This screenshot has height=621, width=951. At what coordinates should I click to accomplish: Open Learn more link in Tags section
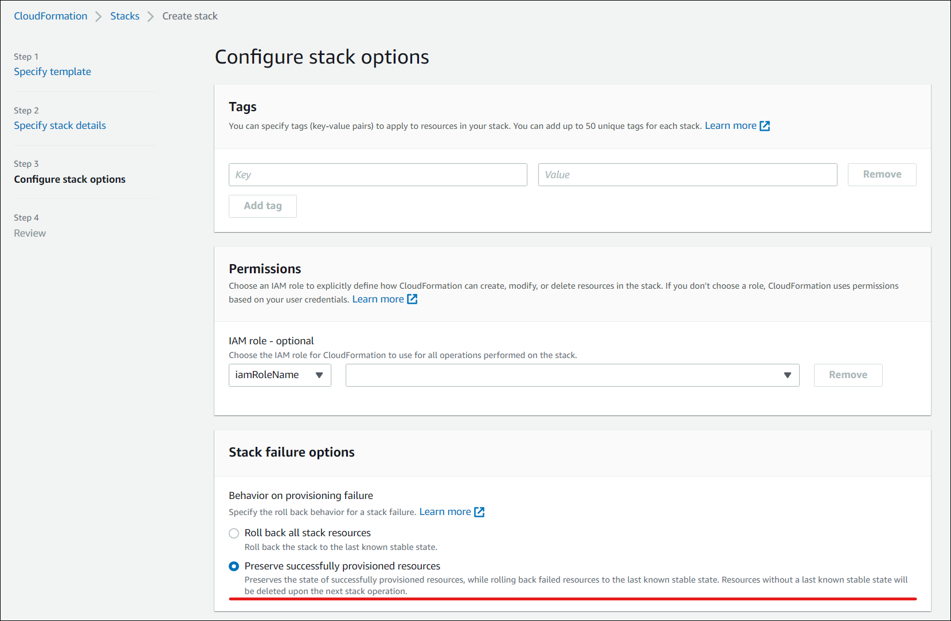point(730,126)
